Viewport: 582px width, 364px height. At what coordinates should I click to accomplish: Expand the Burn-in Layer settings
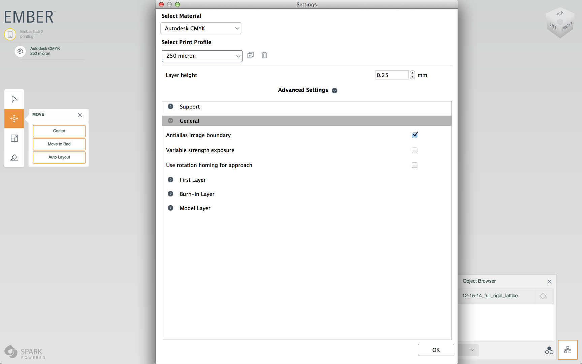tap(171, 194)
